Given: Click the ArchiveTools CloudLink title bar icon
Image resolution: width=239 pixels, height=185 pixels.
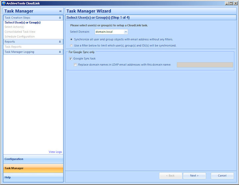Looking at the screenshot, I should [4, 3].
